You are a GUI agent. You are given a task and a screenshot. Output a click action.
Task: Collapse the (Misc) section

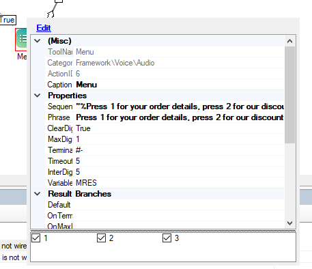coord(38,41)
